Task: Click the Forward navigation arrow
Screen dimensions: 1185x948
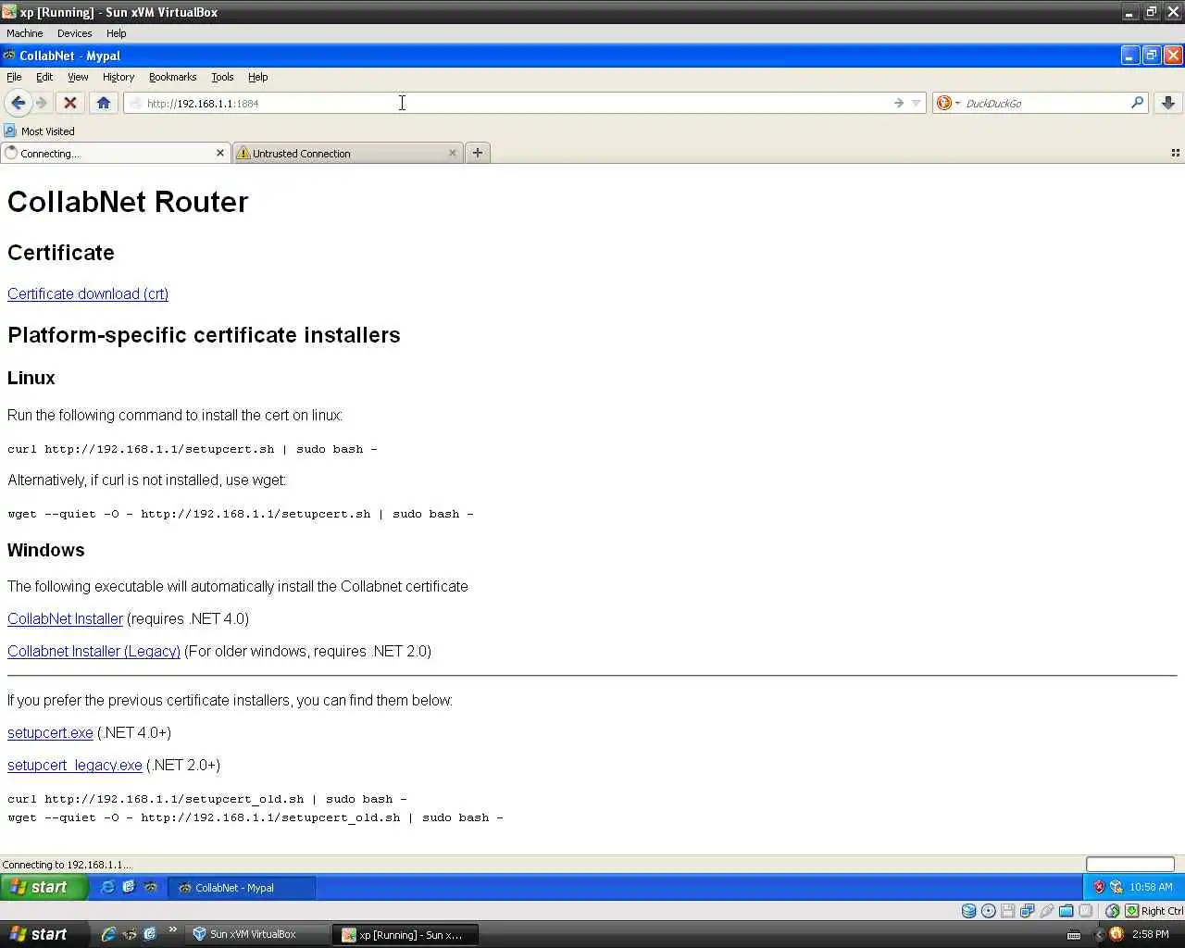Action: coord(42,103)
